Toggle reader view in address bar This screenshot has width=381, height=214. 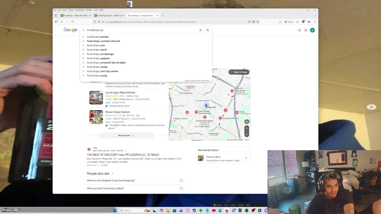coord(249,22)
